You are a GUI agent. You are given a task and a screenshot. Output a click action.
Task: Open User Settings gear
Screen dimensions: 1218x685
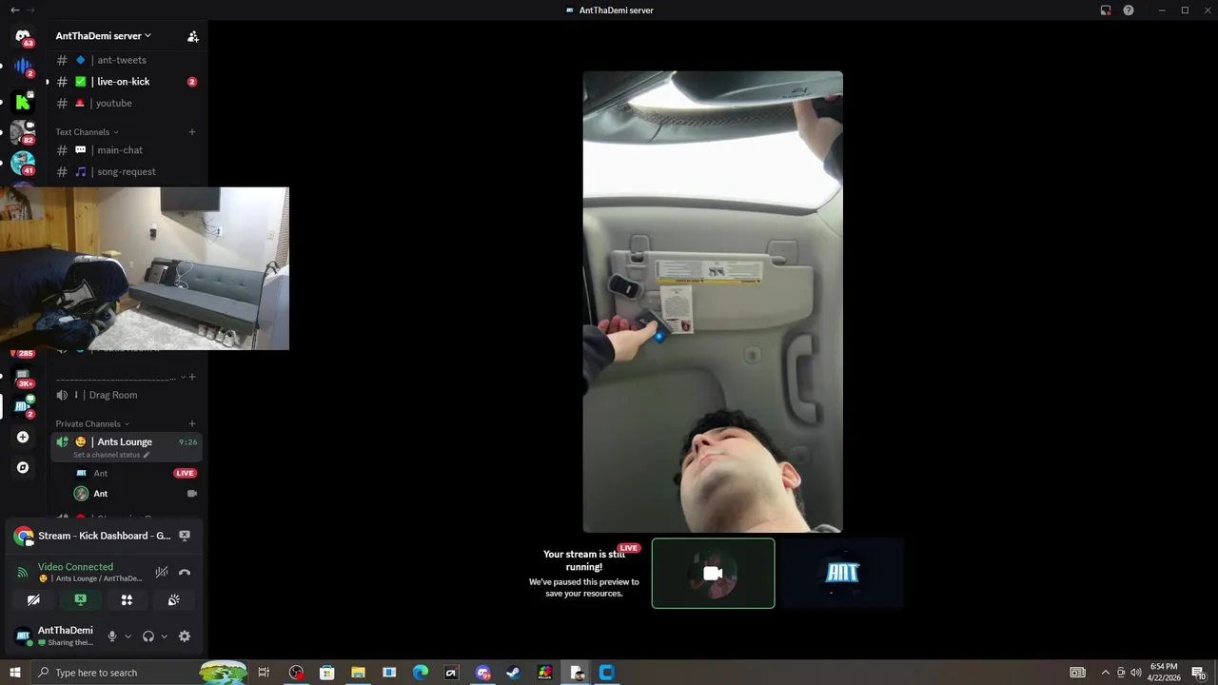pyautogui.click(x=185, y=636)
